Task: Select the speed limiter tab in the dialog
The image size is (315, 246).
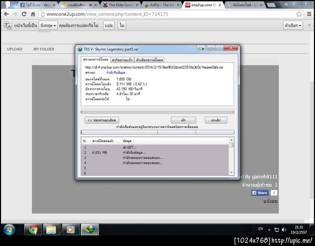Action: [122, 60]
